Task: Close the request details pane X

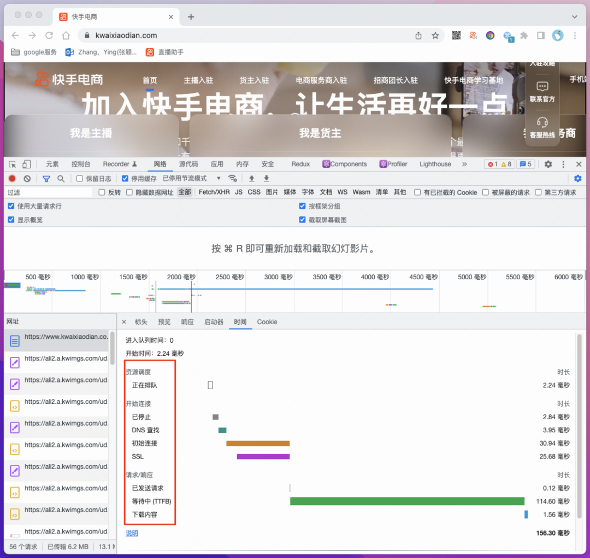Action: click(x=124, y=322)
